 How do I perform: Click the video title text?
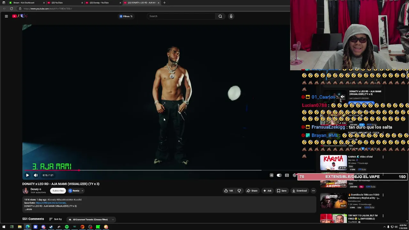pyautogui.click(x=61, y=184)
